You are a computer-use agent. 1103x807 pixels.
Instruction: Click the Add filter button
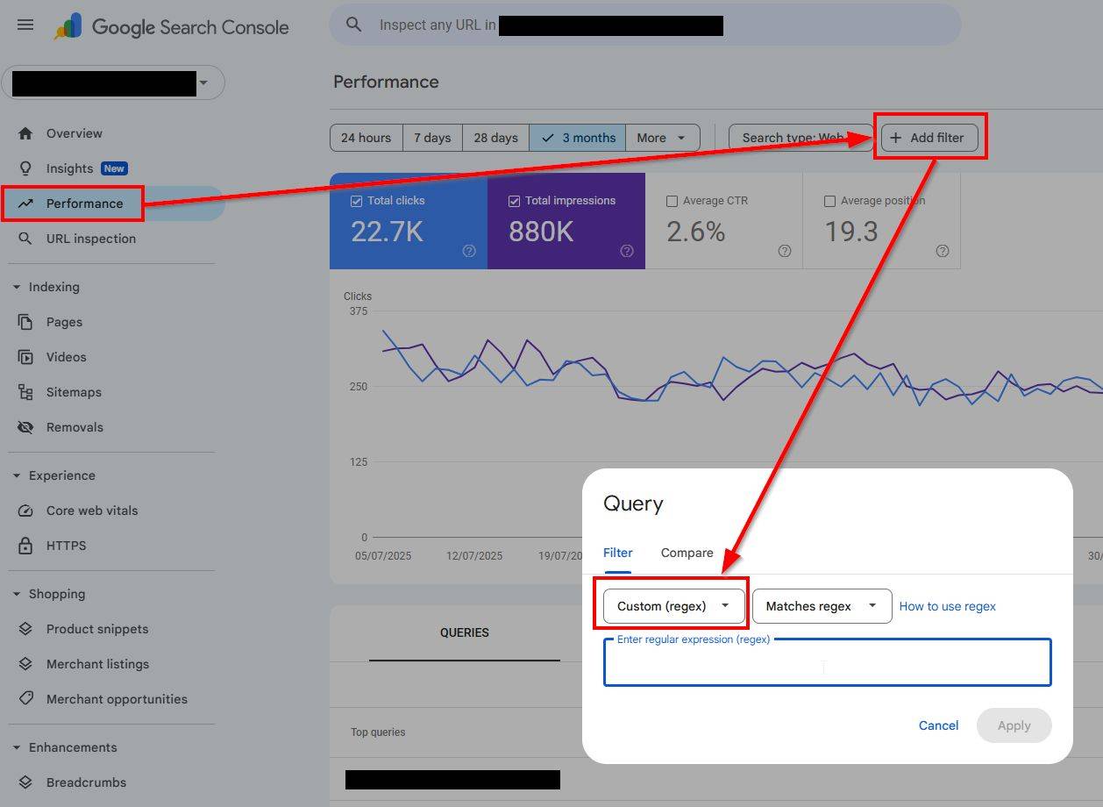[929, 138]
